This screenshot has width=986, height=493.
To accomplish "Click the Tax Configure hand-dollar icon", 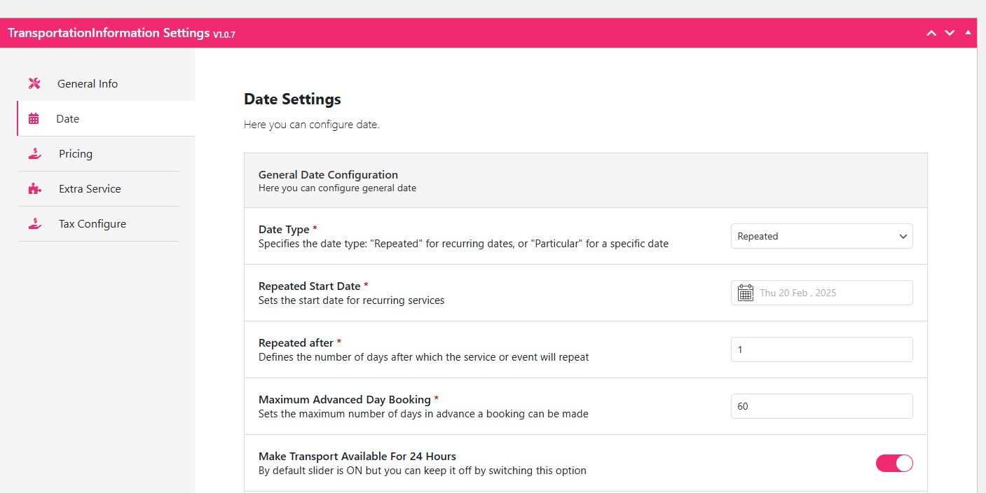I will point(34,223).
